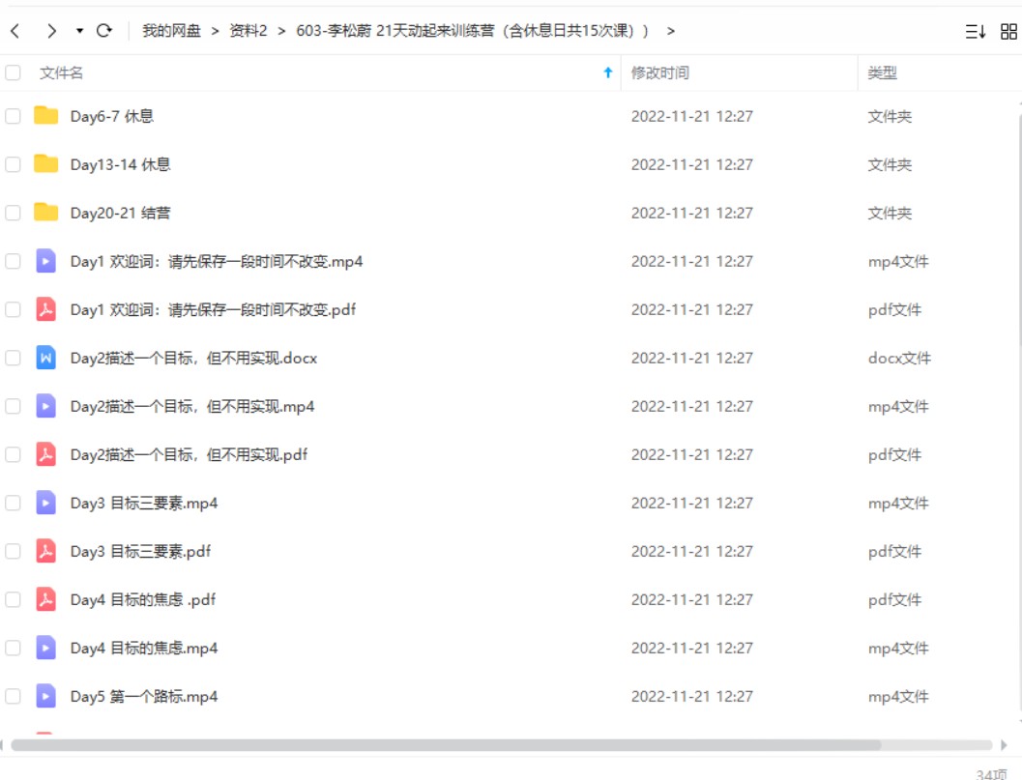Viewport: 1022px width, 780px height.
Task: Click video icon of Day1 欢迎词 mp4
Action: (45, 261)
